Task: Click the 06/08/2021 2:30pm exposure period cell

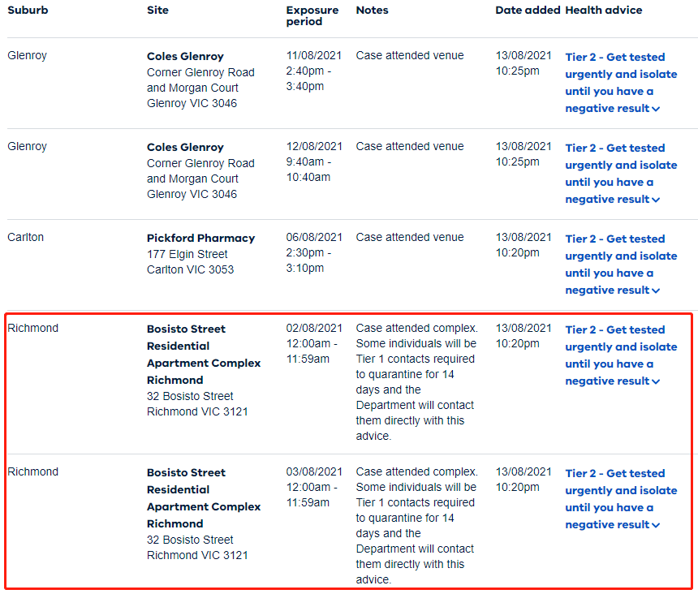Action: (314, 252)
